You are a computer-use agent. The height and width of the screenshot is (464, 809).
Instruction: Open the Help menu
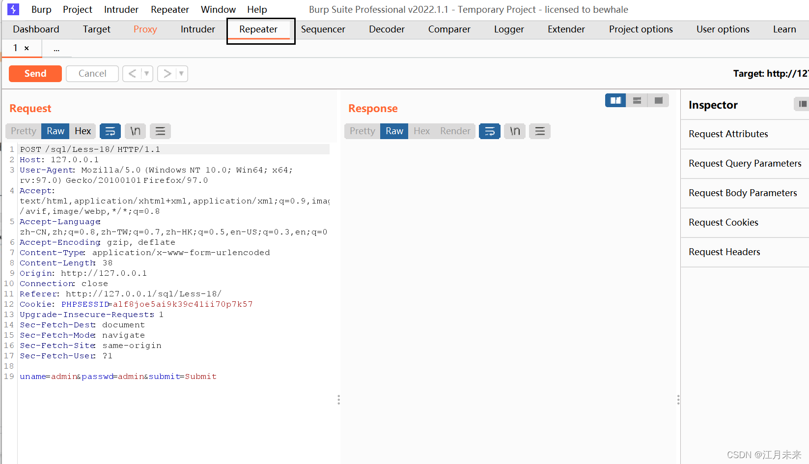click(x=257, y=9)
